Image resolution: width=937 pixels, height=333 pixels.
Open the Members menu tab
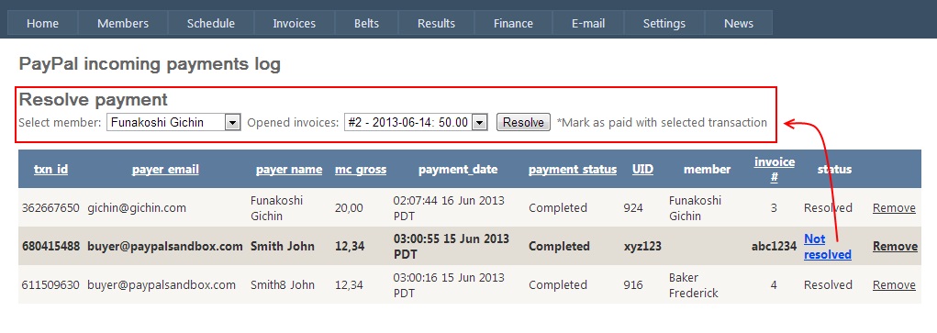point(123,23)
